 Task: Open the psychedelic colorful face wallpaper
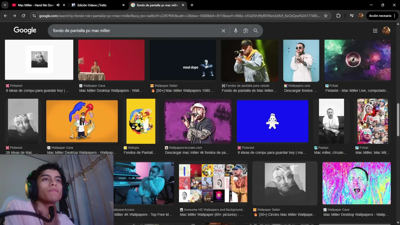click(x=357, y=183)
